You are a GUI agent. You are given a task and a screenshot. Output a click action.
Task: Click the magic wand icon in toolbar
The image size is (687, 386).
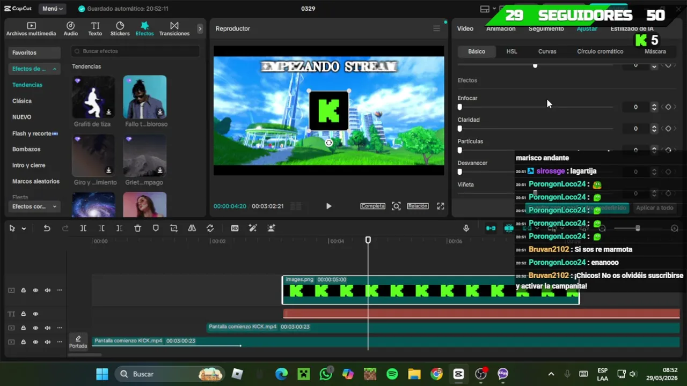click(x=253, y=228)
